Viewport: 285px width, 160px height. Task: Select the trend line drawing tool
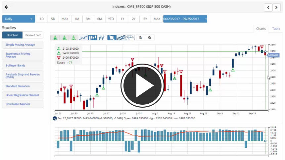coord(121,38)
